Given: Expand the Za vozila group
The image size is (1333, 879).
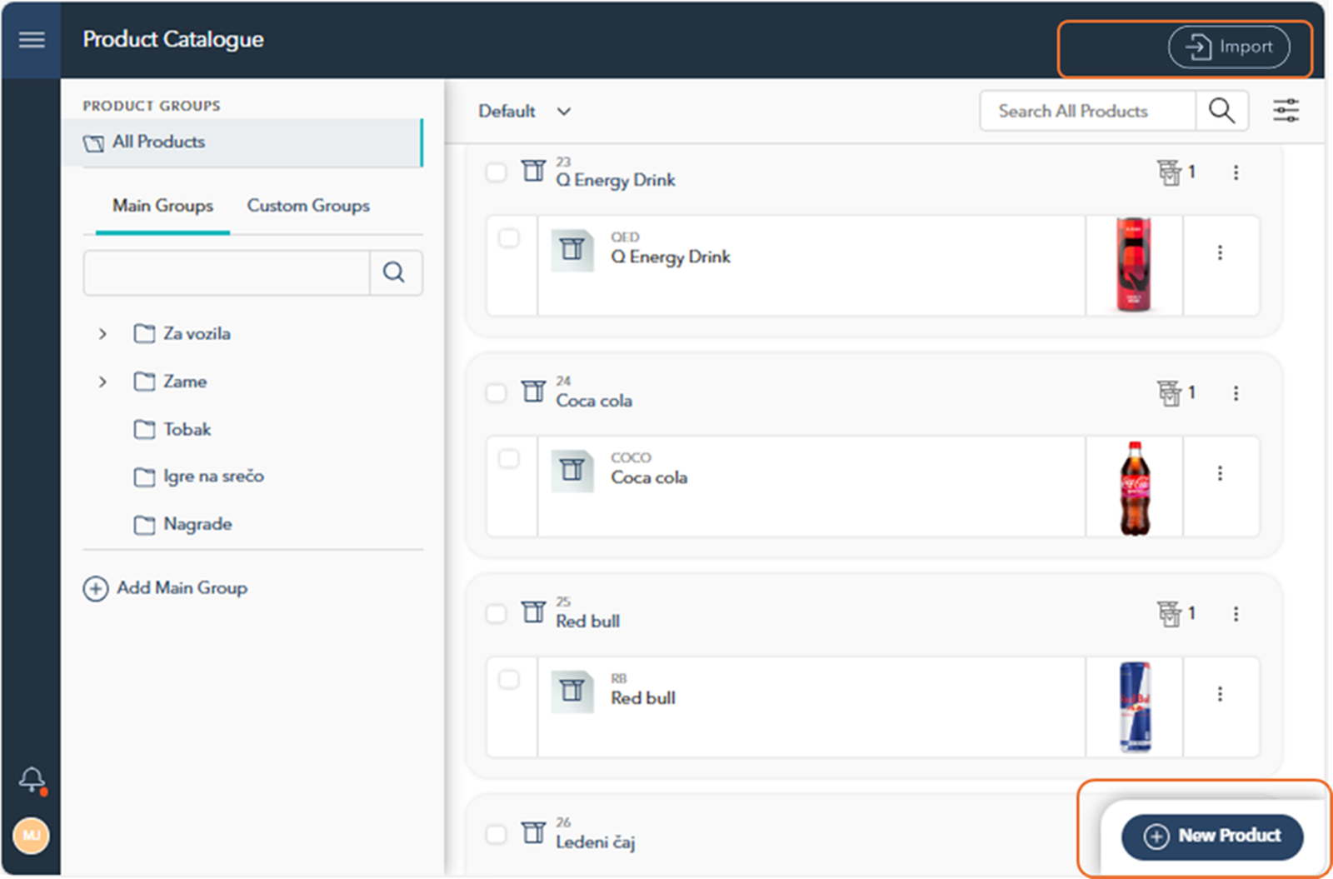Looking at the screenshot, I should 102,334.
